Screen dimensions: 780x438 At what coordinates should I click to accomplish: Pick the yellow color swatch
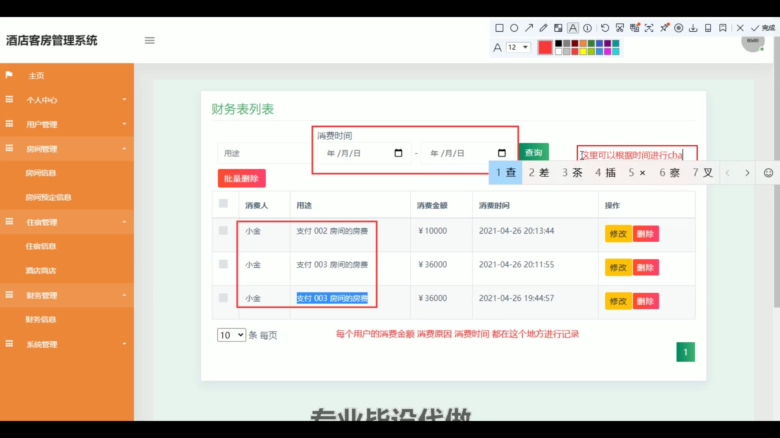tap(583, 52)
